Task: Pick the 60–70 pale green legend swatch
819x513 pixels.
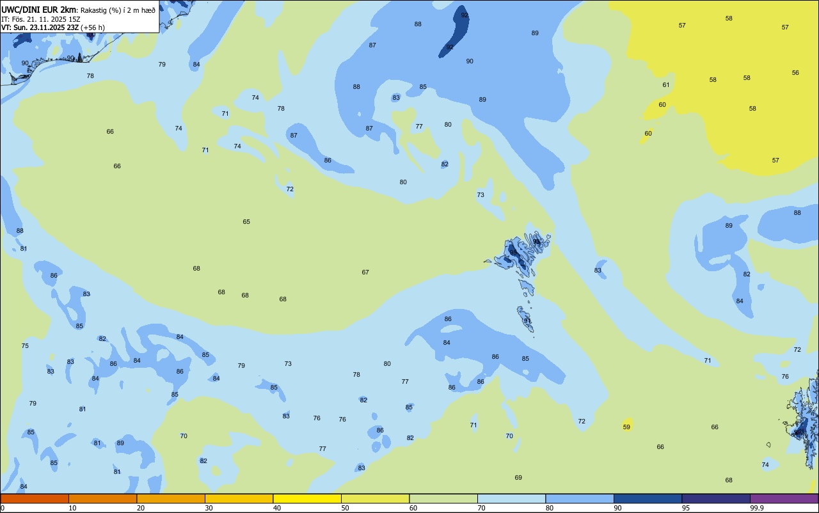Action: tap(443, 498)
